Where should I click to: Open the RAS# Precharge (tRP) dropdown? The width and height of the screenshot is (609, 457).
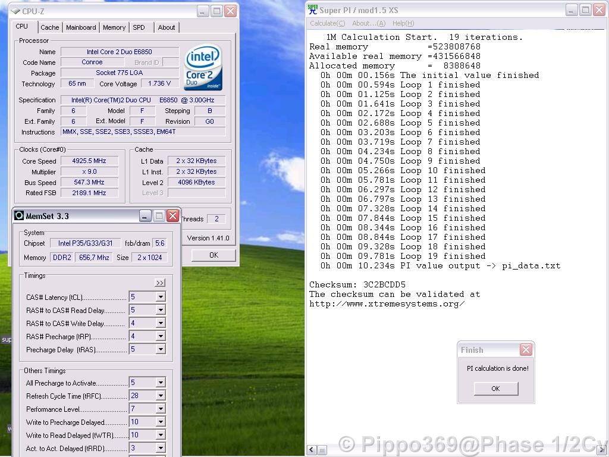coord(161,336)
